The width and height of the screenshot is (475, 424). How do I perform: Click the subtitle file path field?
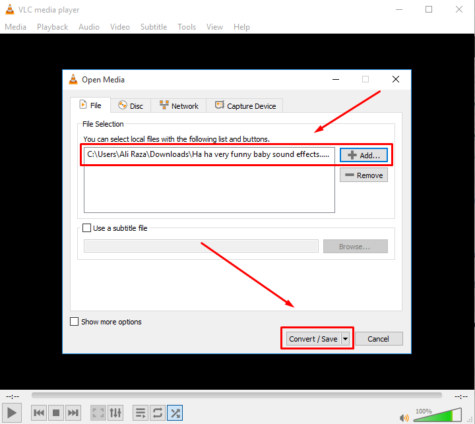[201, 246]
